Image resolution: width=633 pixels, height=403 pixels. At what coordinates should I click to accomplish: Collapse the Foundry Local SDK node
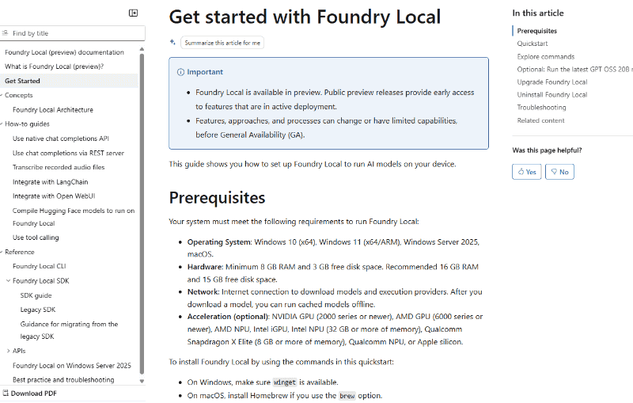pos(8,280)
